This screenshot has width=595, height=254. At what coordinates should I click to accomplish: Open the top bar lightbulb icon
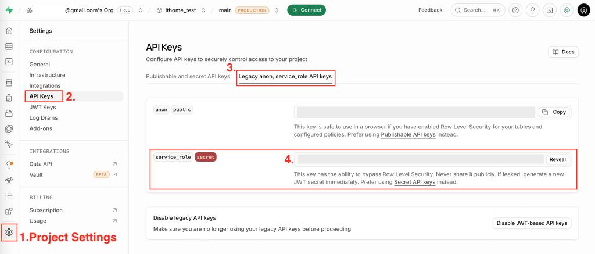[x=532, y=10]
